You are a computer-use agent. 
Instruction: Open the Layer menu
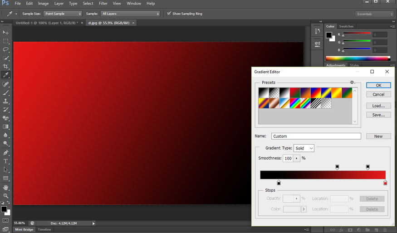59,4
